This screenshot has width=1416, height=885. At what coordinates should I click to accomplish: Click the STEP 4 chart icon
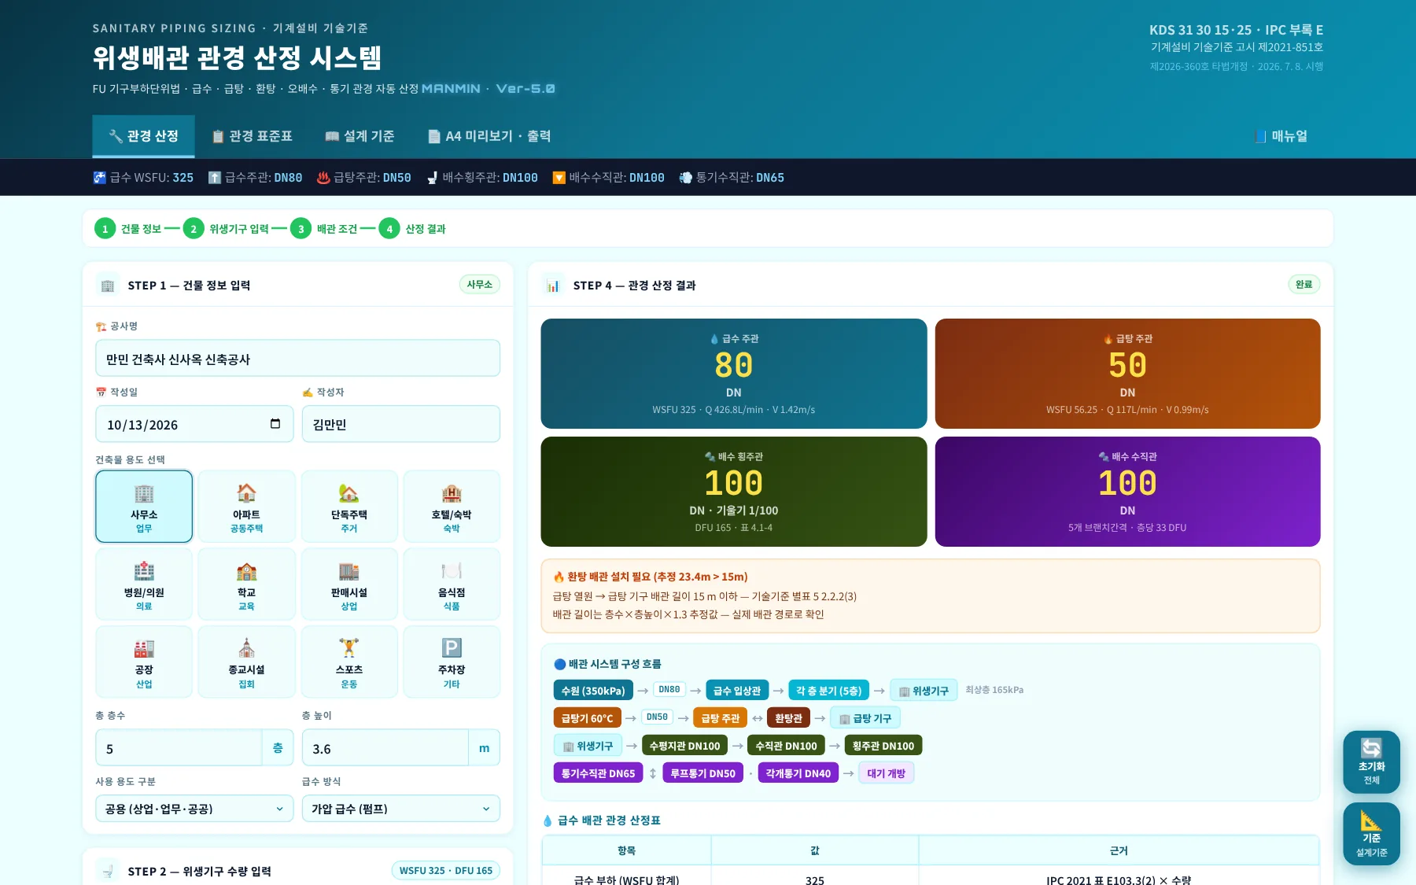tap(553, 285)
